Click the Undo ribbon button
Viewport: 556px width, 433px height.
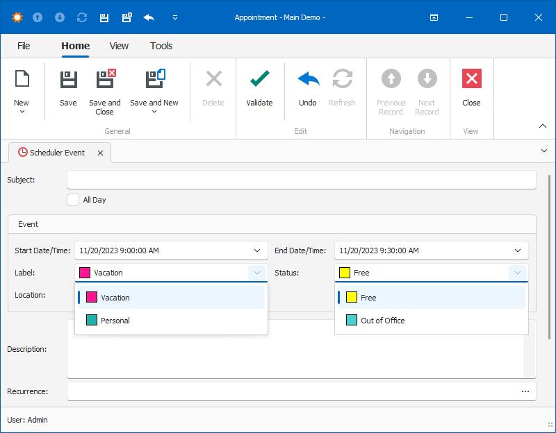coord(308,89)
